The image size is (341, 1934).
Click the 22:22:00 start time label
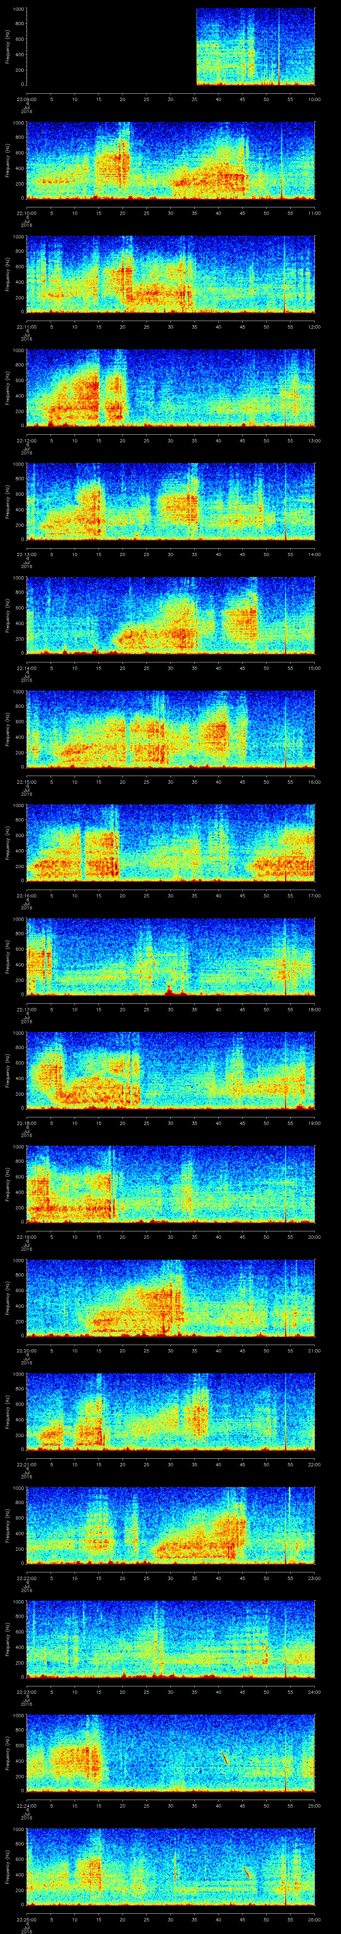point(26,1578)
